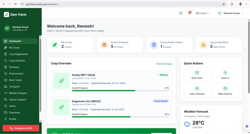
Task: Click the Labour Request quick action
Action: pos(197,90)
